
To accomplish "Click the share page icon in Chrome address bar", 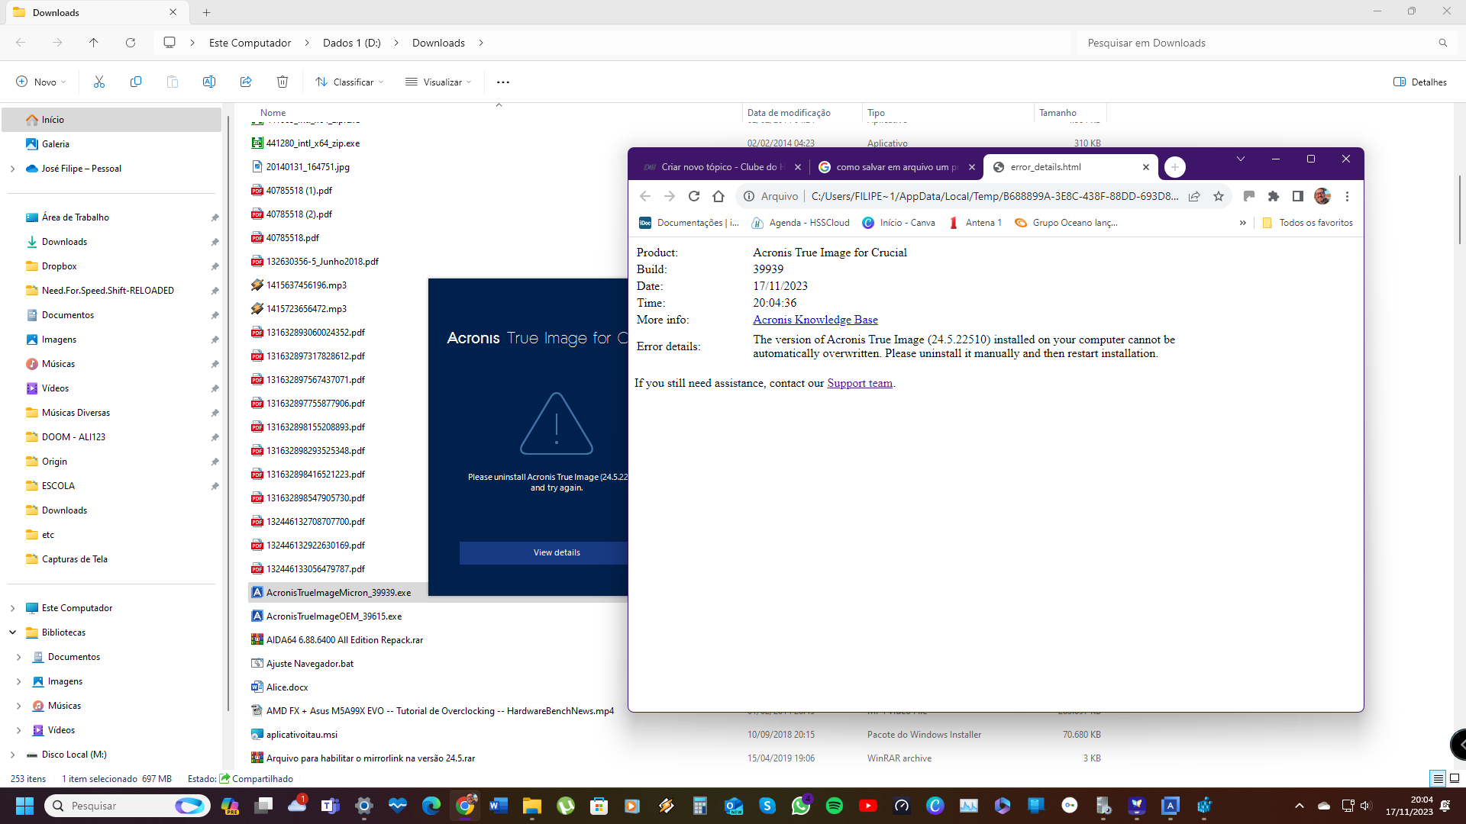I will [1194, 196].
